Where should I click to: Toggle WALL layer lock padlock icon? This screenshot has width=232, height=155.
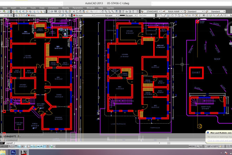pyautogui.click(x=27, y=15)
